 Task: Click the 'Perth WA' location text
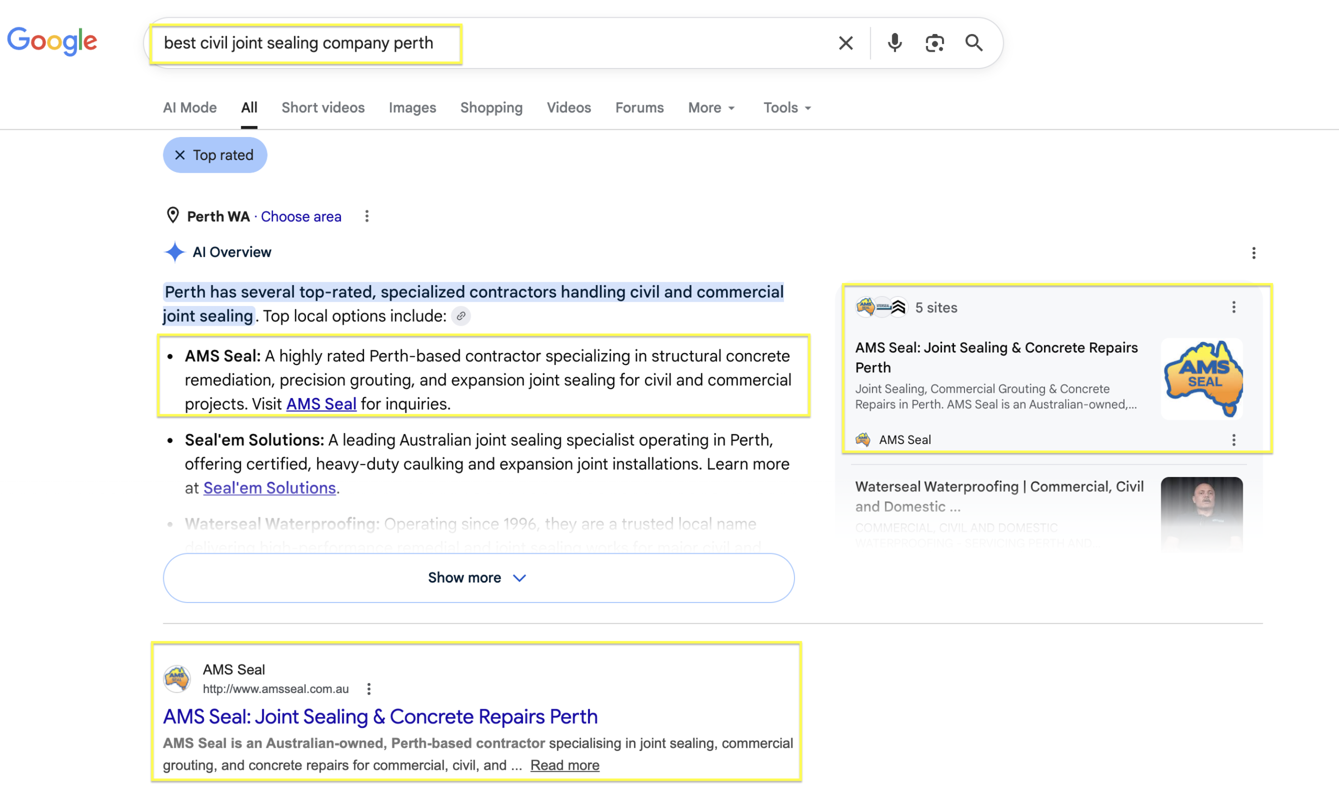pos(219,217)
